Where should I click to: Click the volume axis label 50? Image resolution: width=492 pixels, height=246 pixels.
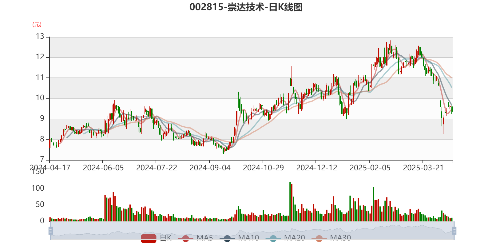[x=40, y=204]
